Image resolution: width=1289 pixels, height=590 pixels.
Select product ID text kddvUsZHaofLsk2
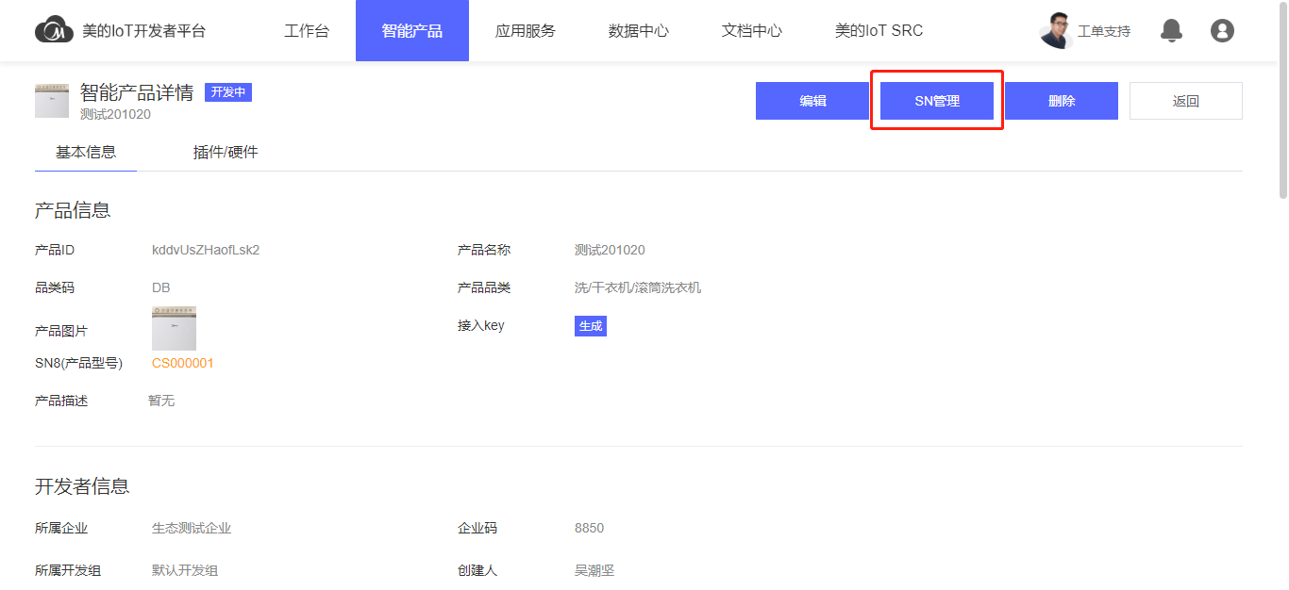[x=206, y=250]
